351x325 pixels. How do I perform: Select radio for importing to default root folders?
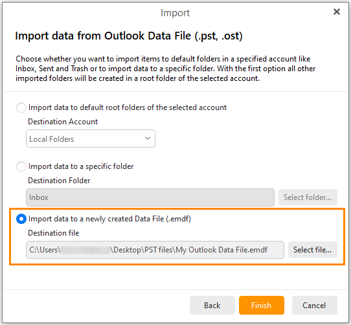click(21, 107)
